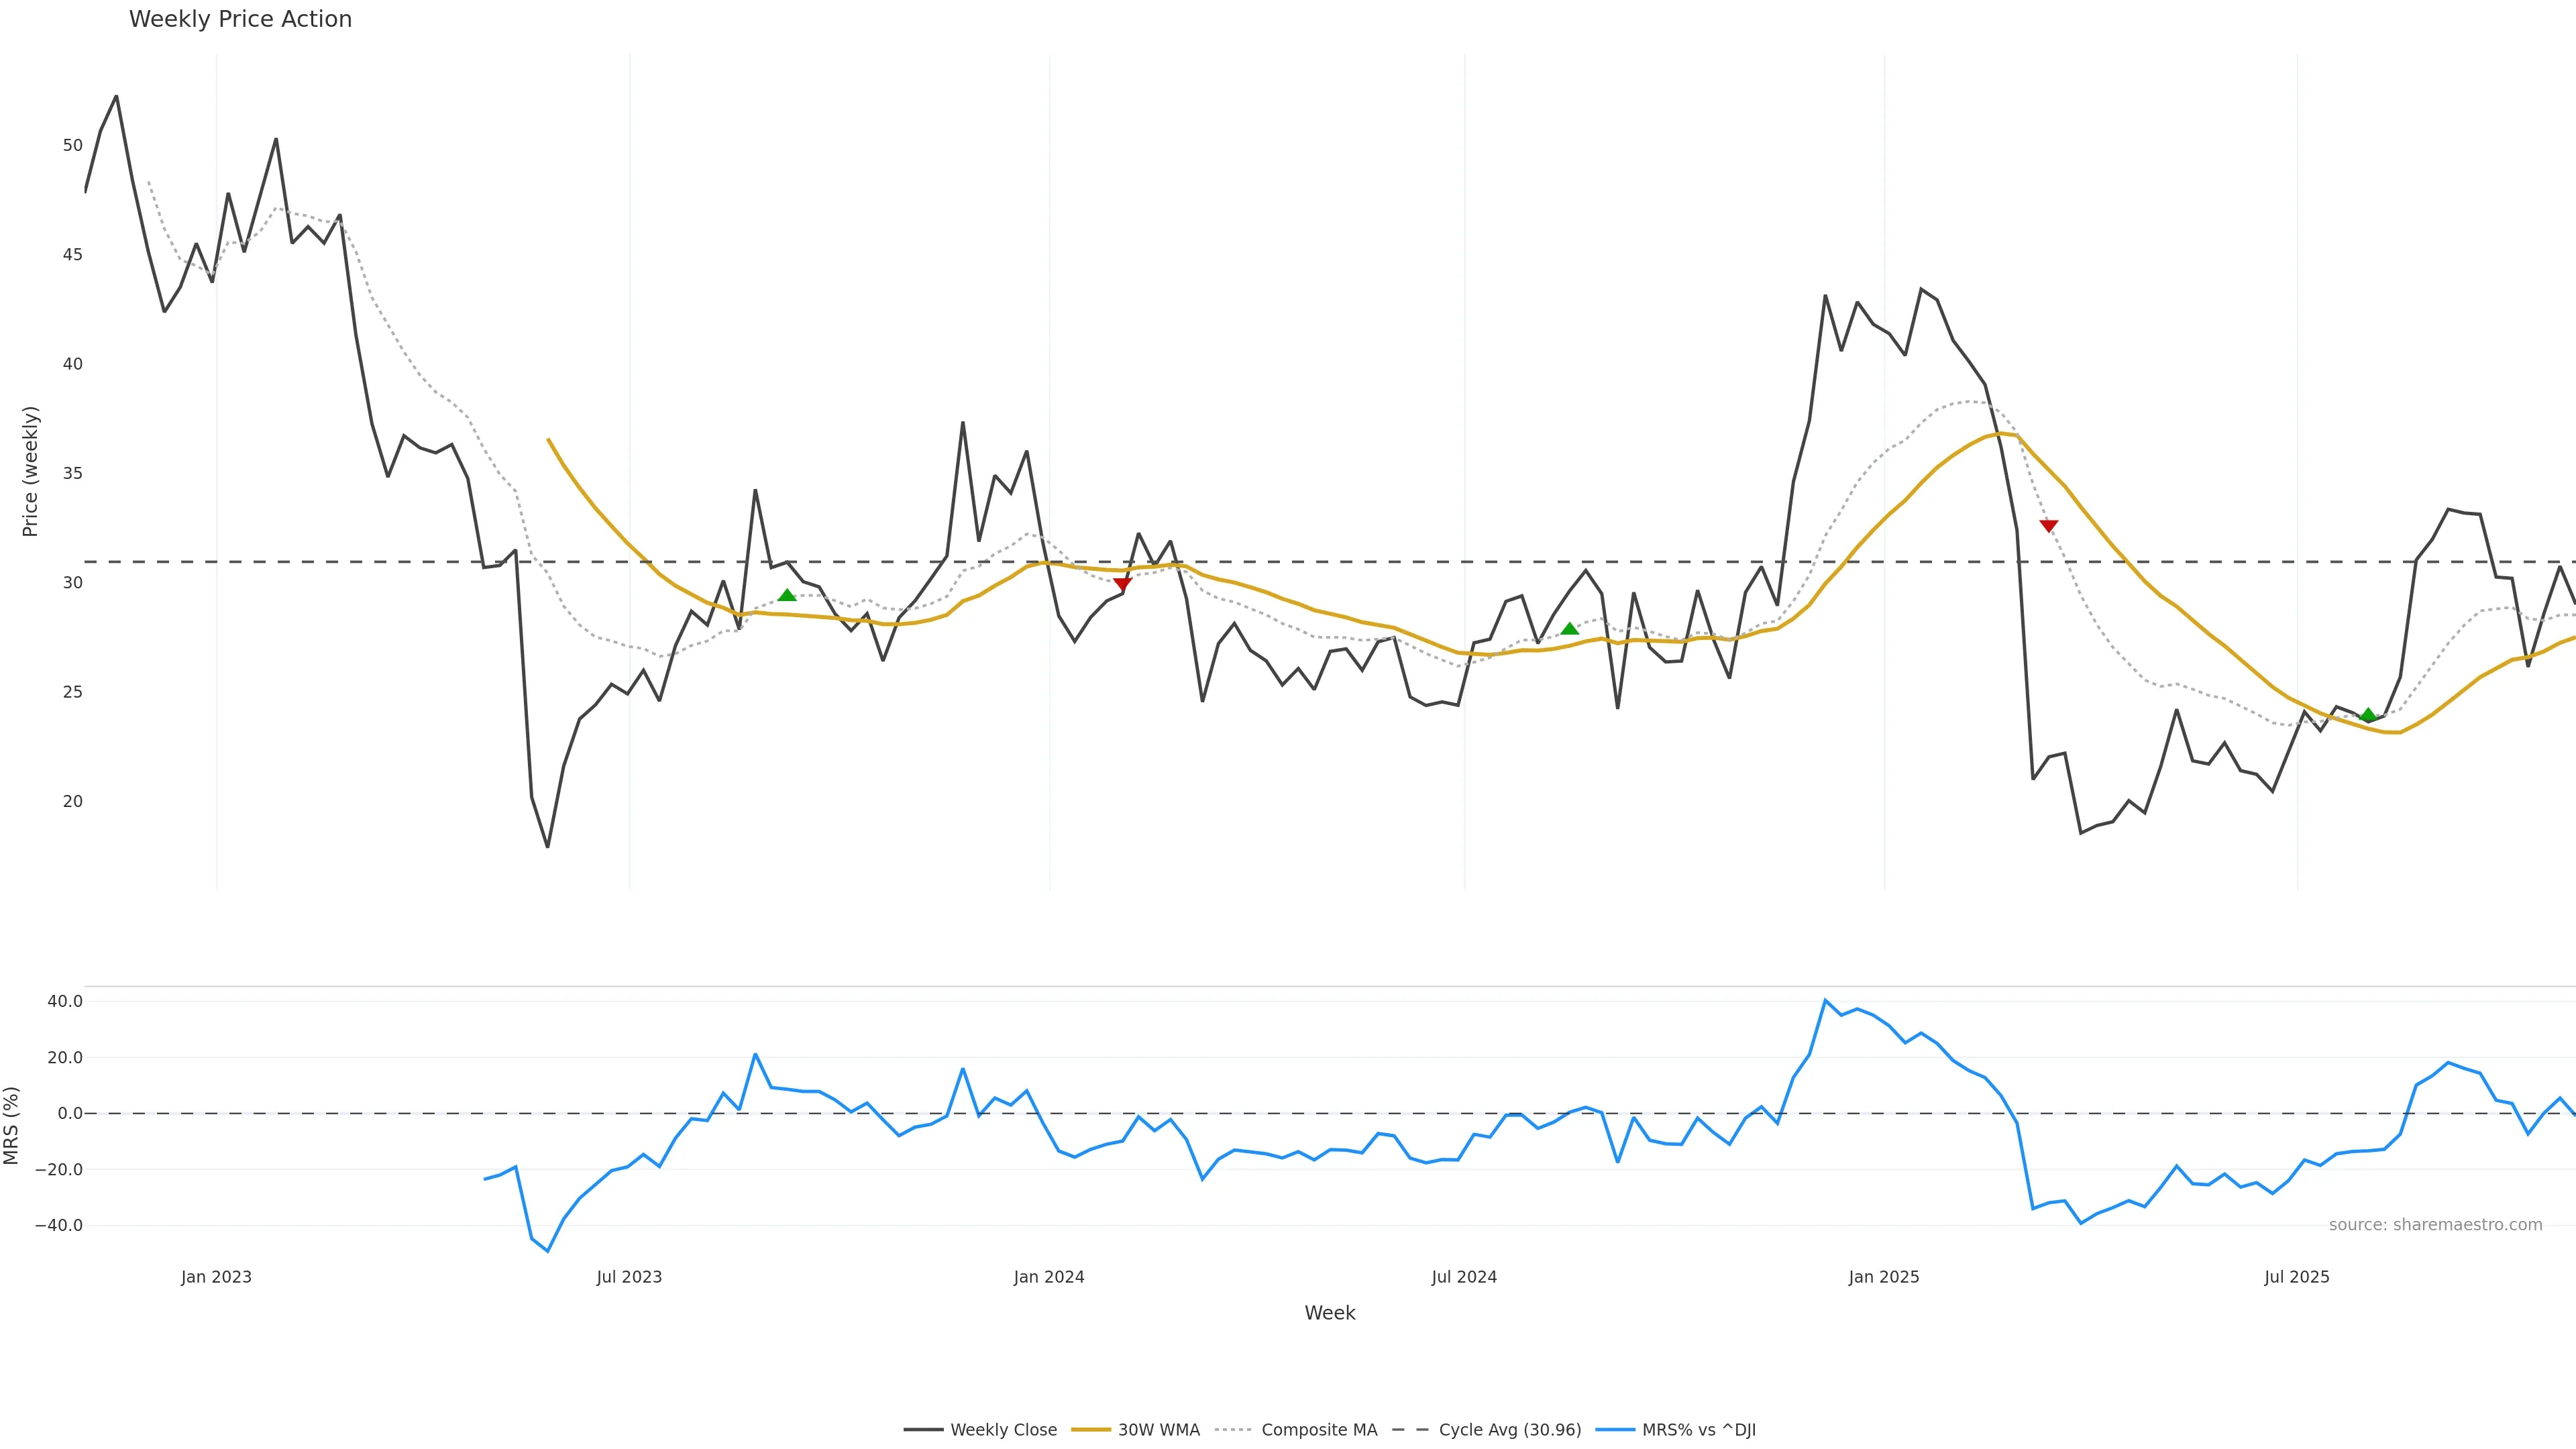Click the yellow 30W WMA swatch in legend

tap(1090, 1430)
